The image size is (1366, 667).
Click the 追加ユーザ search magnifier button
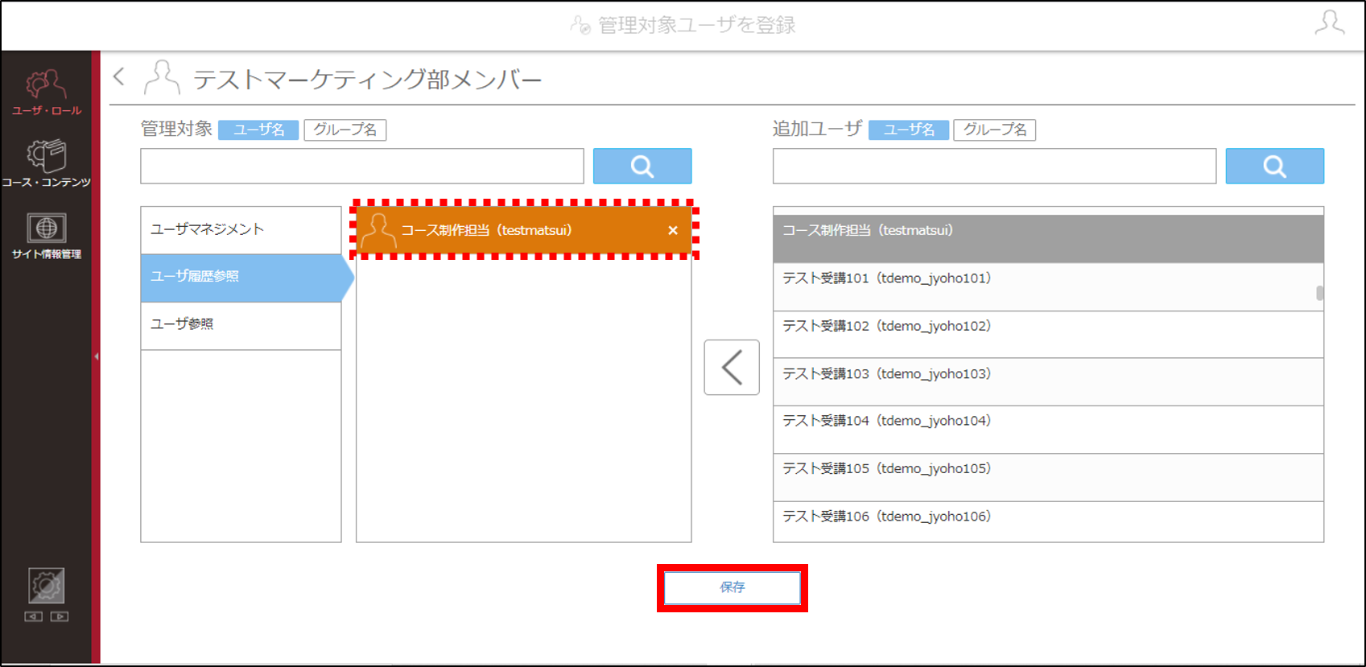[x=1274, y=166]
